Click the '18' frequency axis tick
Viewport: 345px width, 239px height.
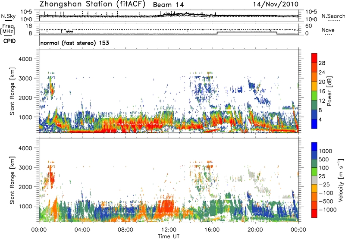29,26
